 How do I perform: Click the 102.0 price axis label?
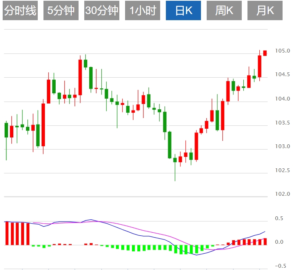pos(283,194)
